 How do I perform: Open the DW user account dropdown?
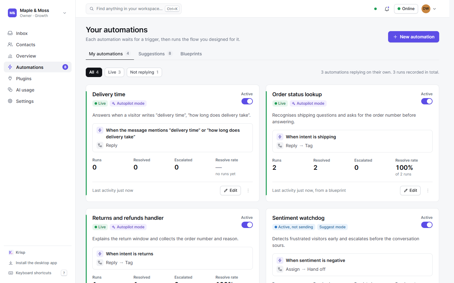coord(429,9)
